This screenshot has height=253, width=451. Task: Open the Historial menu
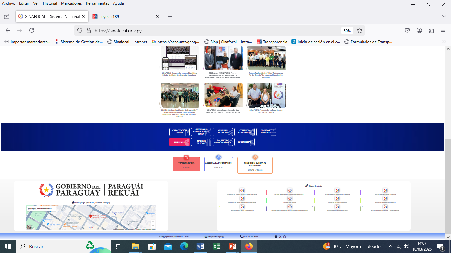click(x=50, y=3)
